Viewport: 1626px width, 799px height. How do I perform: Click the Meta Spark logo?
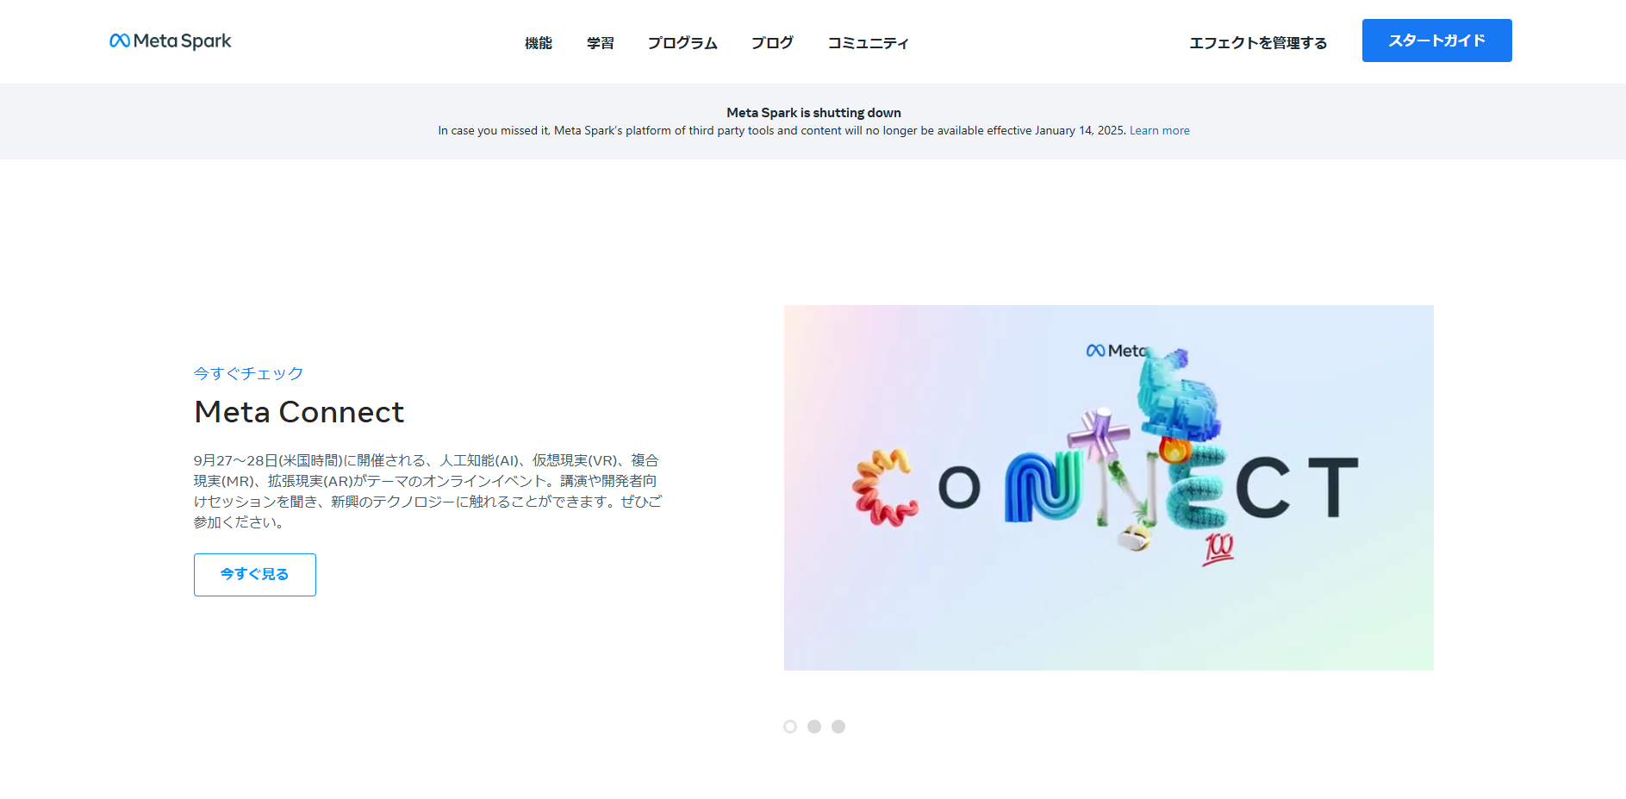pos(171,41)
